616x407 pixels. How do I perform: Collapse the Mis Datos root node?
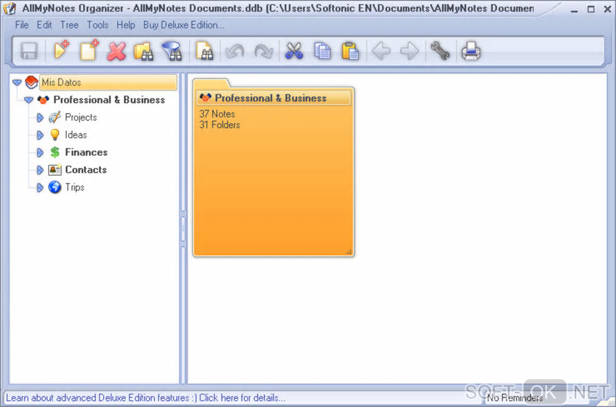click(17, 83)
